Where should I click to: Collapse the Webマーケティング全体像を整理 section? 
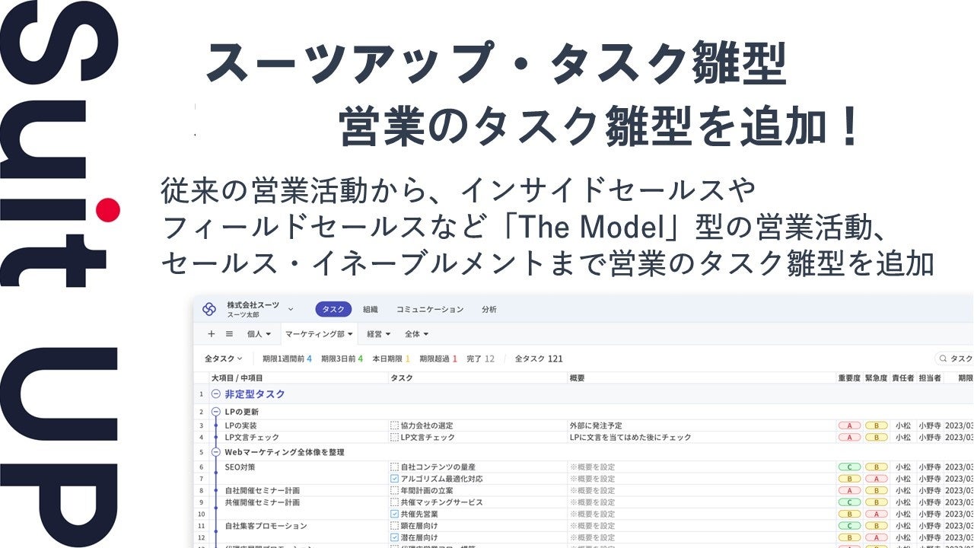pyautogui.click(x=216, y=452)
